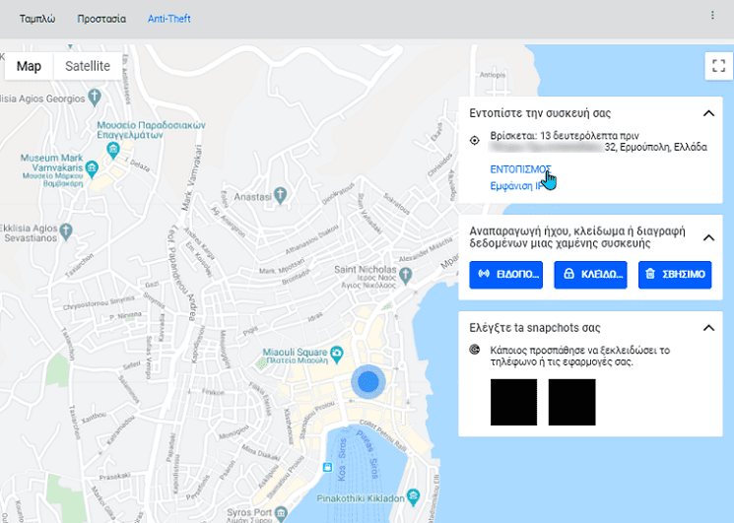Collapse the Αναπαραγωγή ήχου panel
This screenshot has height=523, width=734.
point(708,237)
